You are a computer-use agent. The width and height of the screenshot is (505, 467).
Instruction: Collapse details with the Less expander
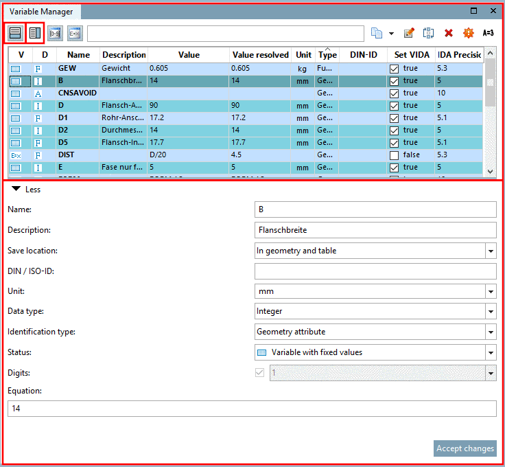(26, 190)
